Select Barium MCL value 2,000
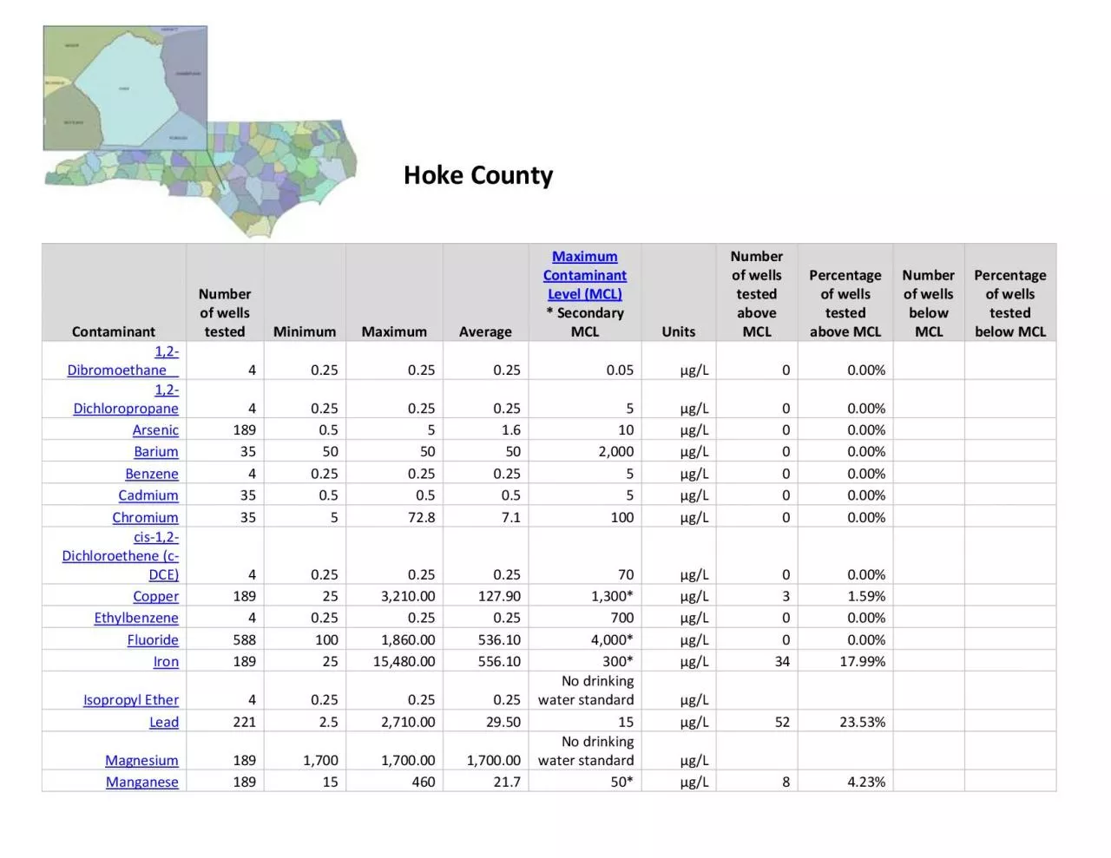 [616, 452]
